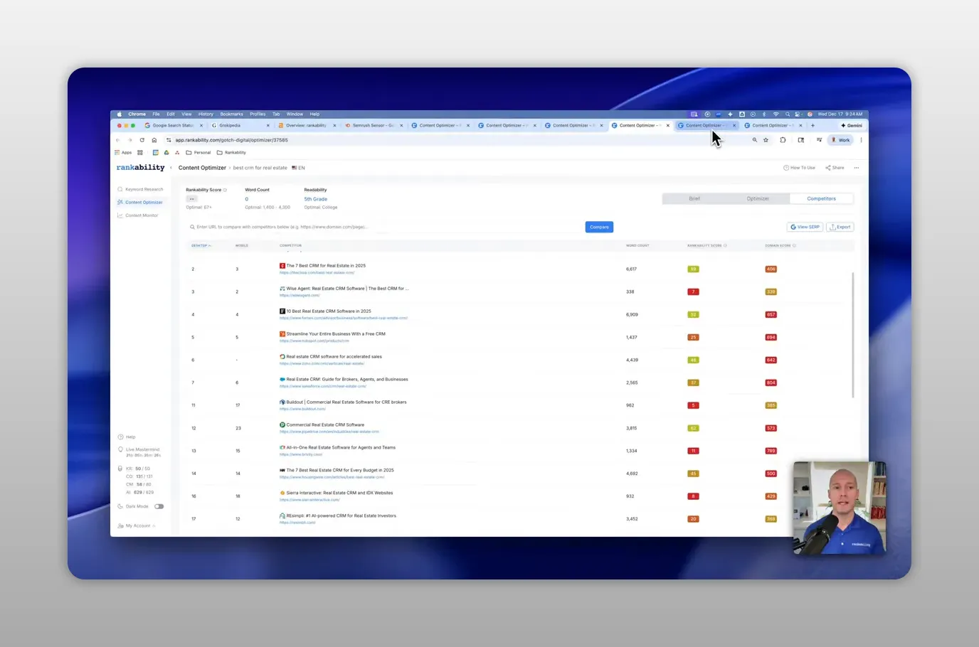Click the red domain score 804 badge

[x=771, y=383]
